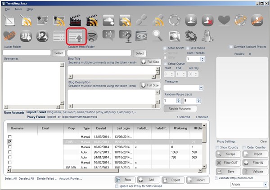
Task: Toggle the Show Country checkbox
Action: (x=217, y=147)
